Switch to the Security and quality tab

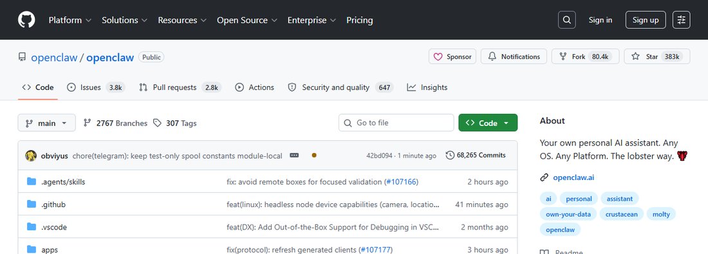340,87
